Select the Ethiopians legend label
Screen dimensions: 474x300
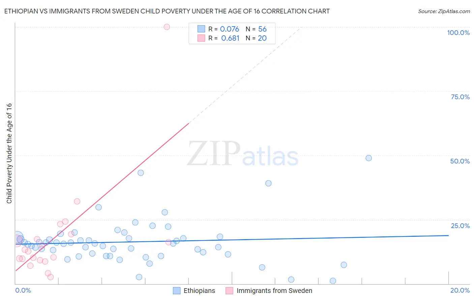199,291
